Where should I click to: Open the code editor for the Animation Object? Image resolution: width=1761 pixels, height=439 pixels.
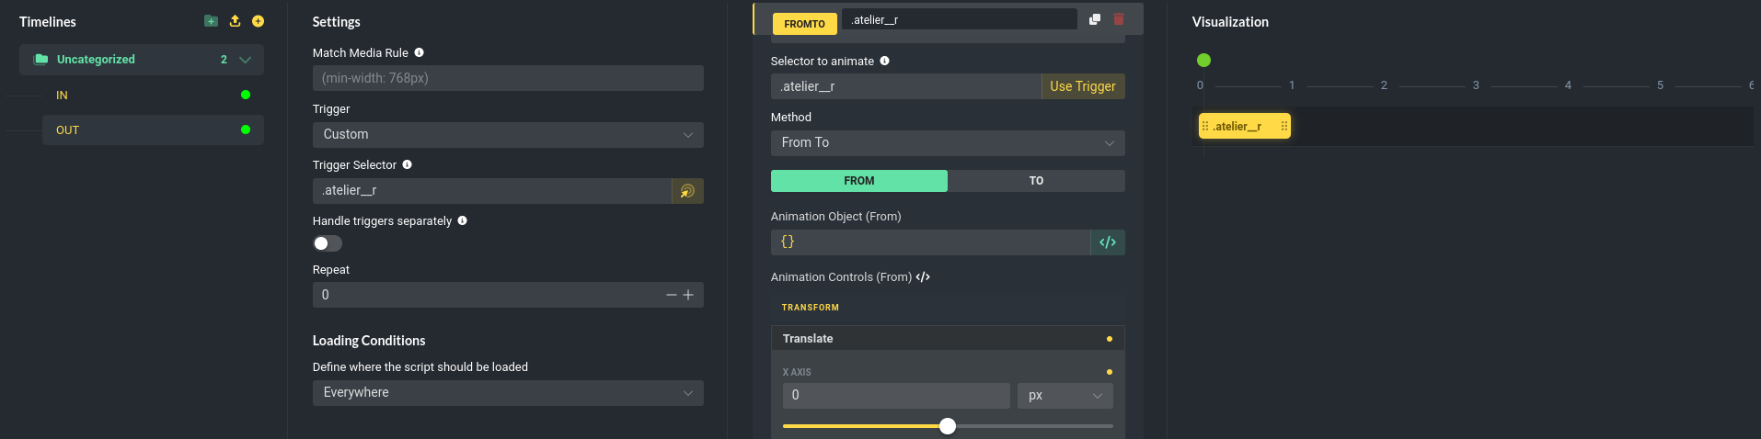click(x=1108, y=242)
